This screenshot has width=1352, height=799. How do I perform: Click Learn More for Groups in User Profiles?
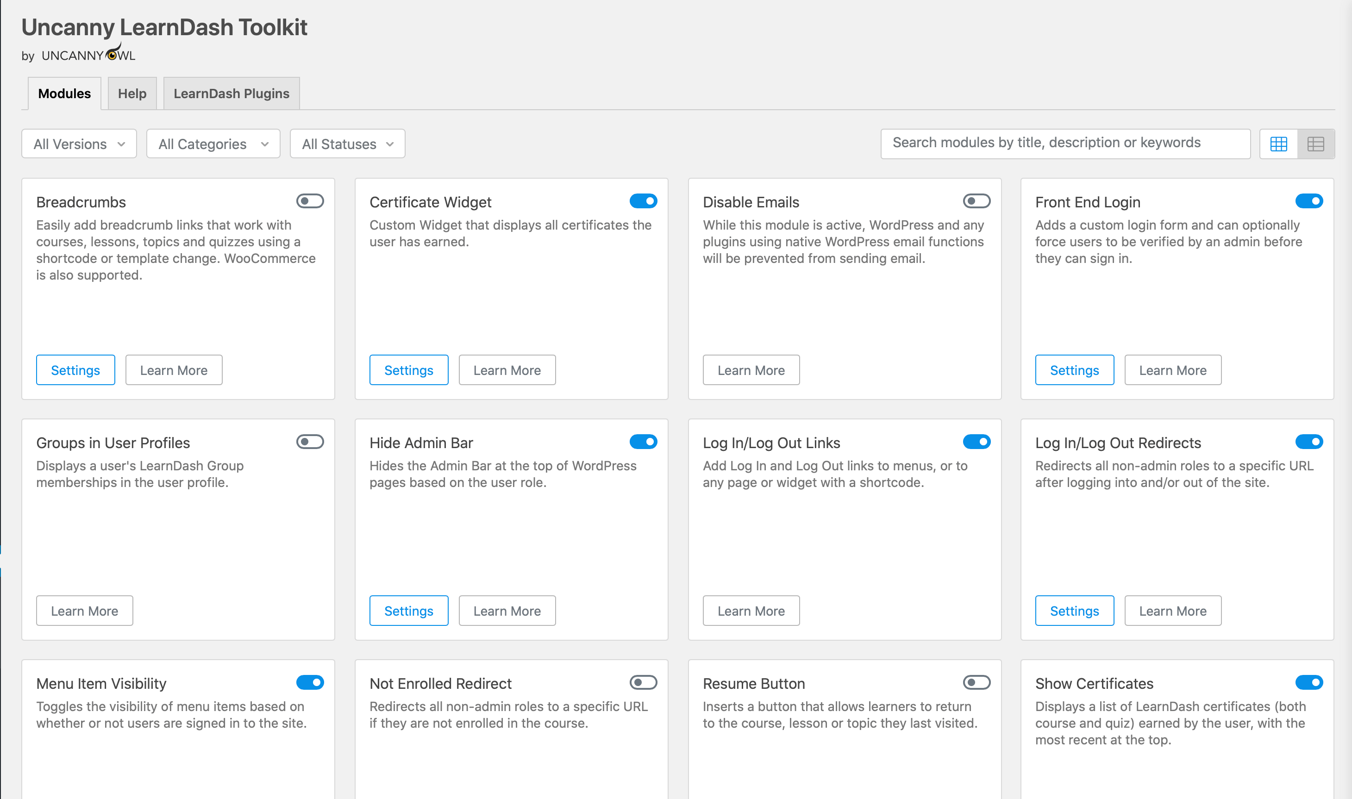click(x=85, y=610)
